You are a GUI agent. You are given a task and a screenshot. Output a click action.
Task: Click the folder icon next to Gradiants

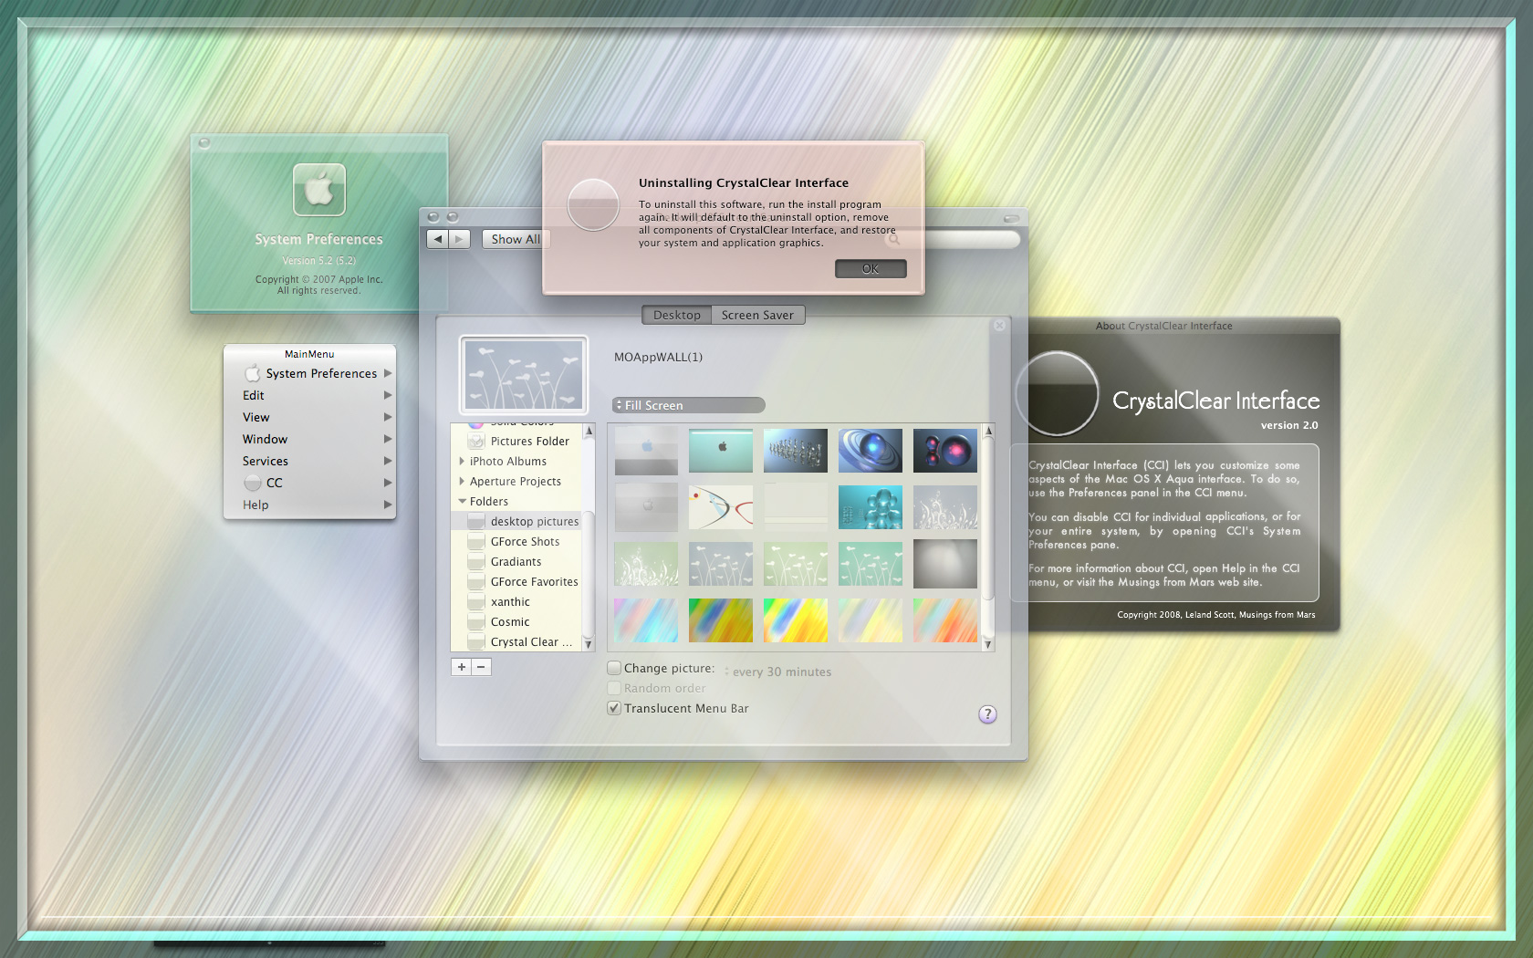pos(476,562)
